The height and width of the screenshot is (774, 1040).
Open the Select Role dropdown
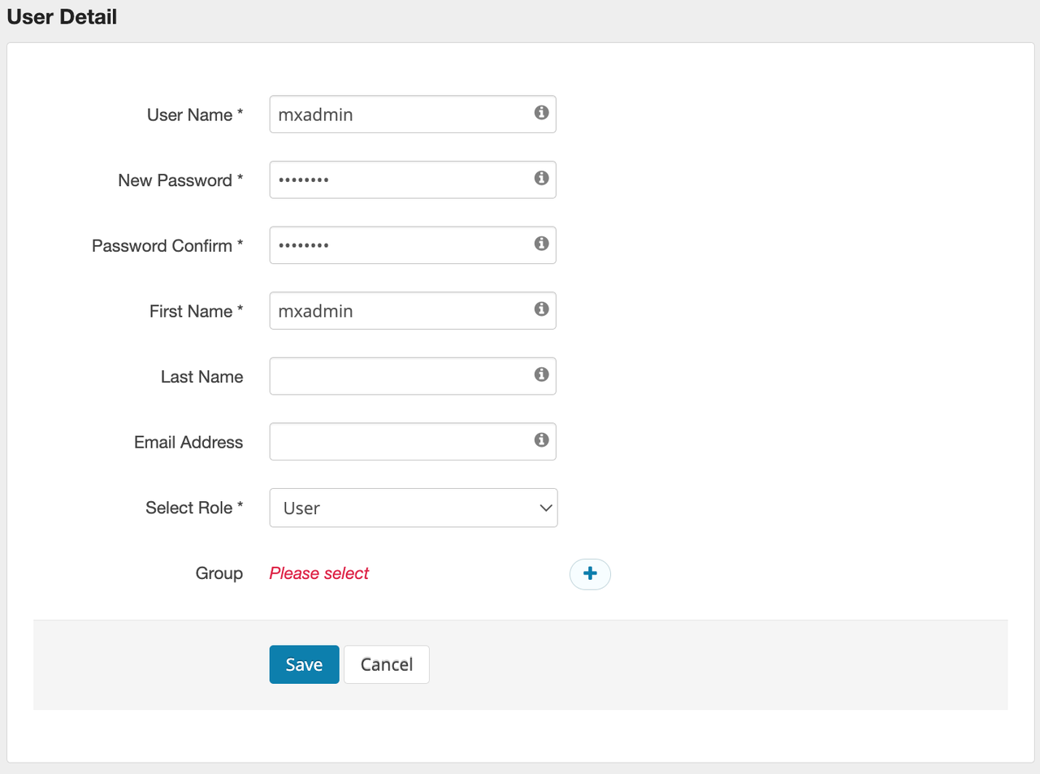(414, 508)
